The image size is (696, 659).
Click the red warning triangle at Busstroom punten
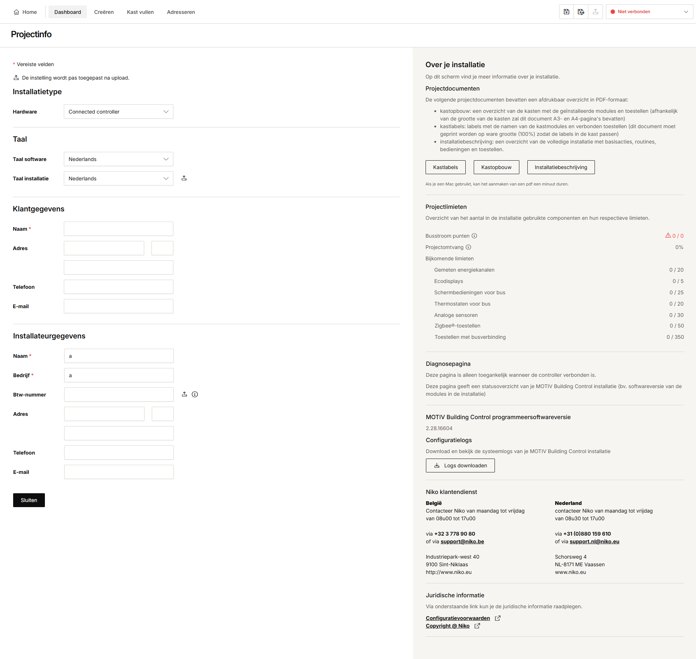668,235
